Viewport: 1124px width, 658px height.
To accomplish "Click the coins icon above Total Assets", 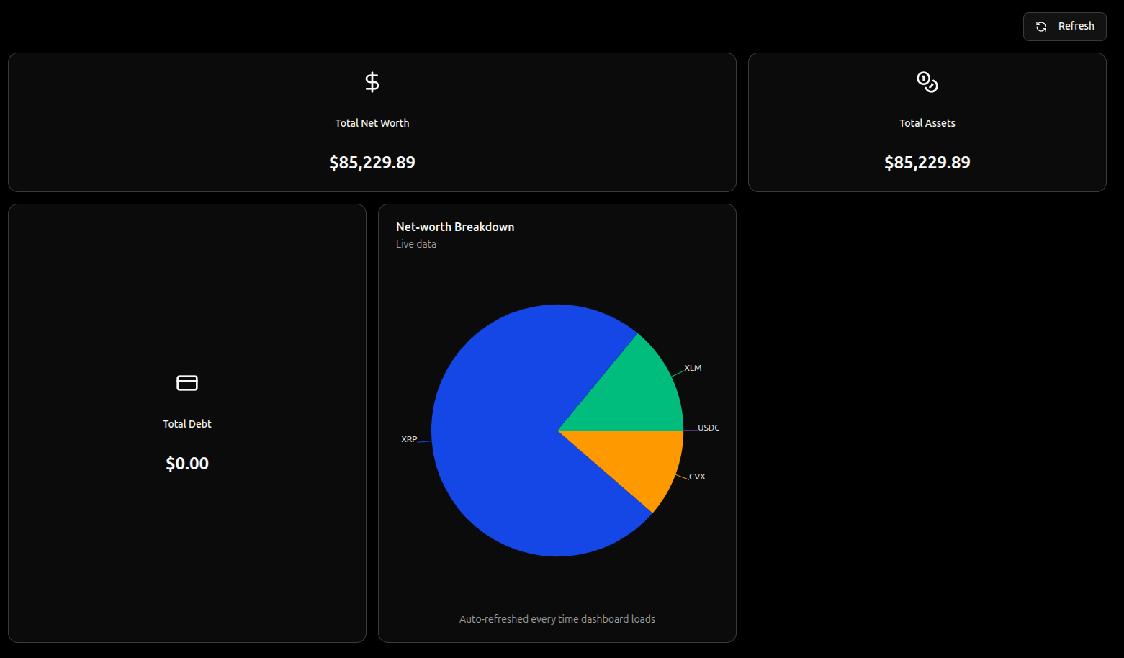I will pos(927,82).
